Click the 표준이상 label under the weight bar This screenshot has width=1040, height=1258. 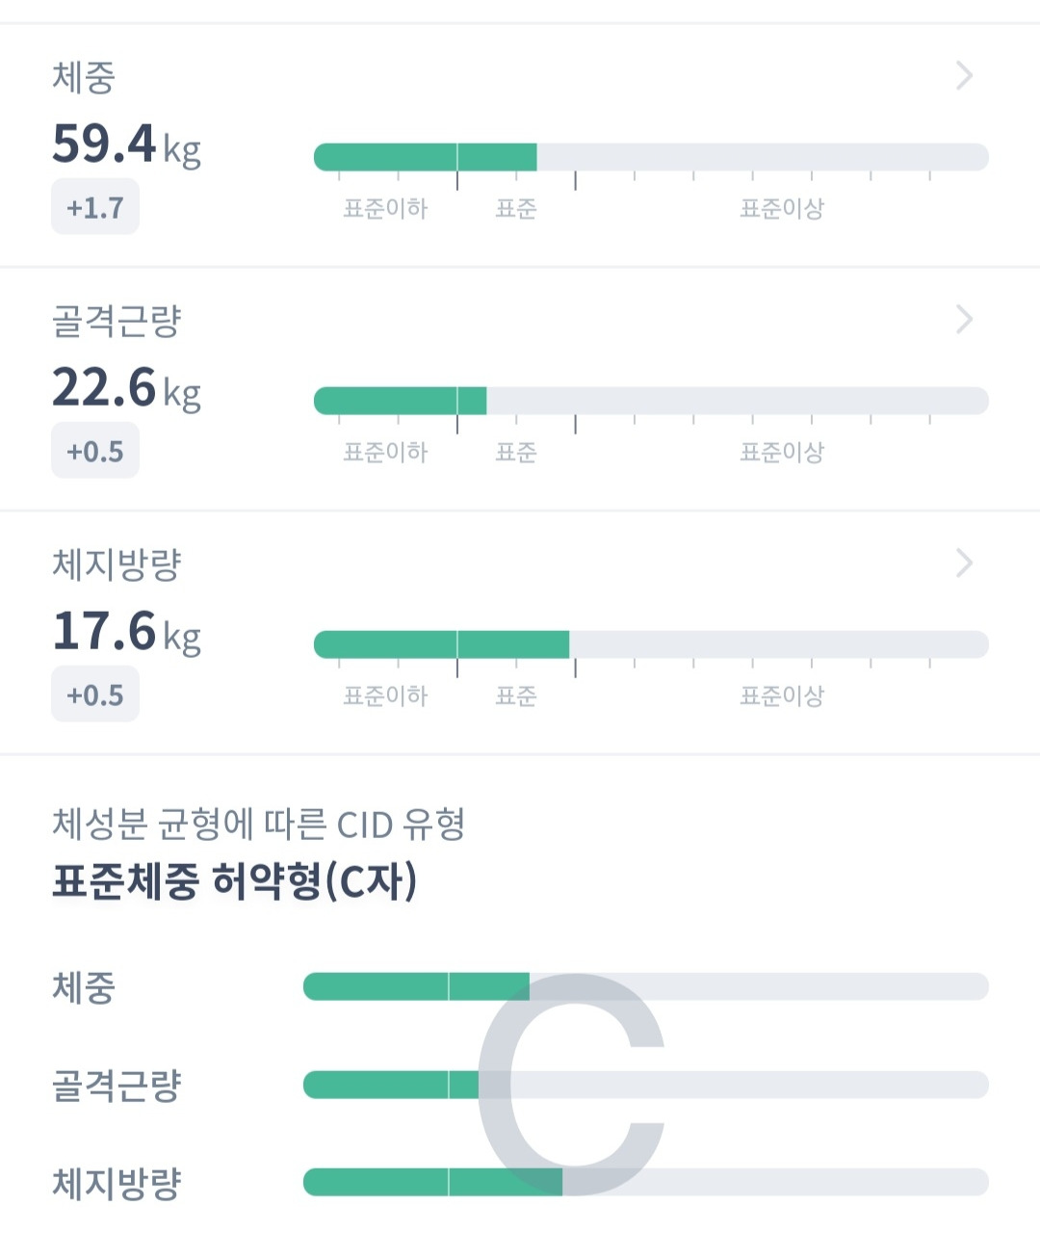pos(781,209)
